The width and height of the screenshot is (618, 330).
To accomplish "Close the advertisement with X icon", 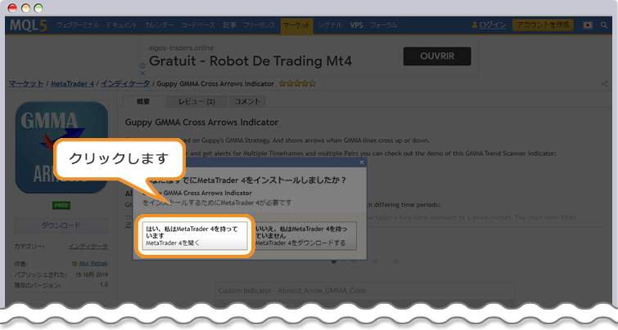I will tap(142, 74).
